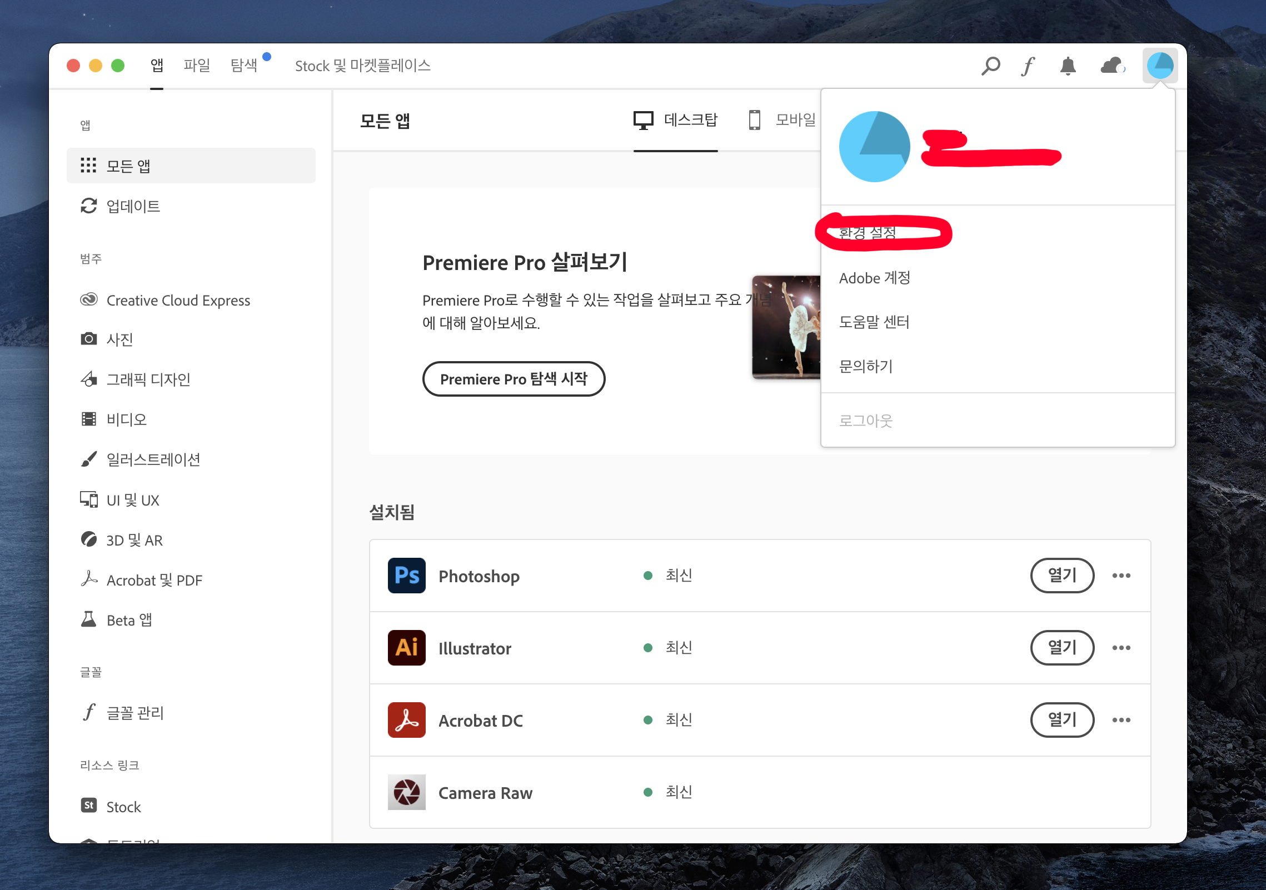The height and width of the screenshot is (890, 1266).
Task: Click the 사진 camera icon
Action: tap(88, 339)
